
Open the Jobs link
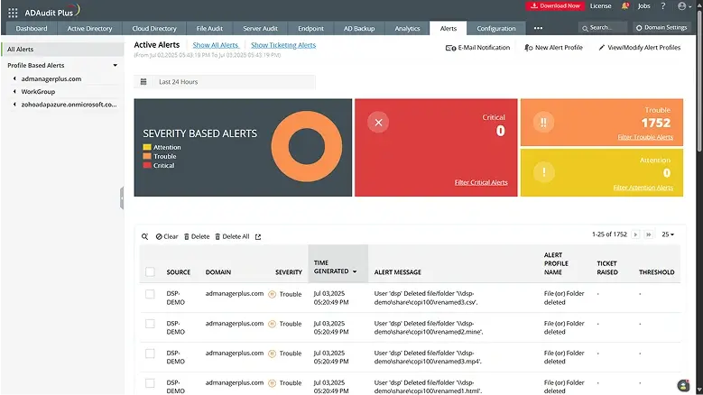pos(643,5)
